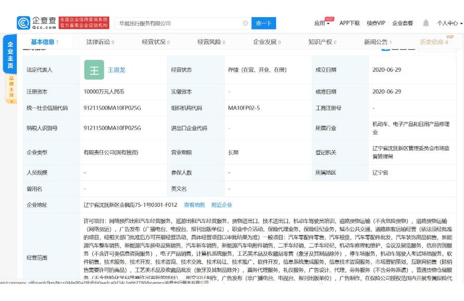Select the organization code MA10FP02-5
Image resolution: width=464 pixels, height=301 pixels.
coord(244,108)
